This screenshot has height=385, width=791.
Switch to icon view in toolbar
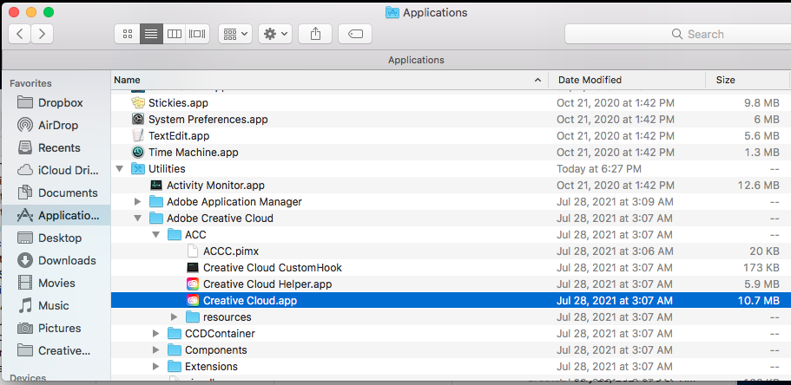click(x=128, y=34)
